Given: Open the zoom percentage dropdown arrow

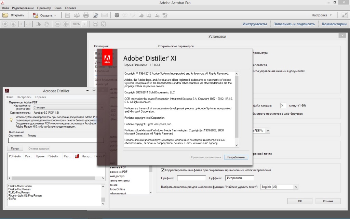Looking at the screenshot, I should [84, 24].
